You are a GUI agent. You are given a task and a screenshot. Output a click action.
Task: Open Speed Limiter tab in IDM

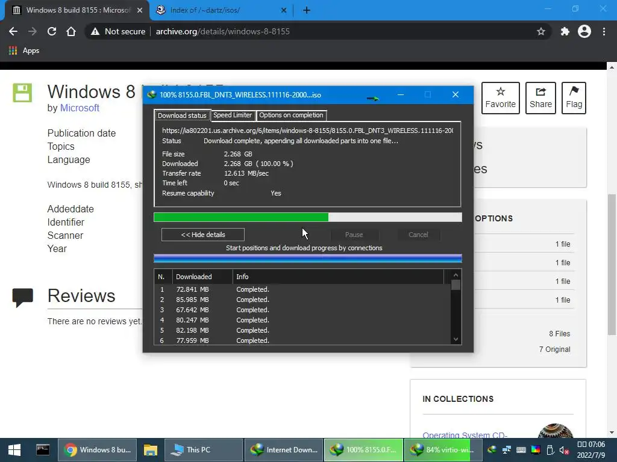click(233, 115)
